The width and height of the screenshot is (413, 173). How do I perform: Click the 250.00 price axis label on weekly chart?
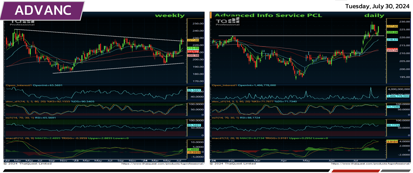click(x=197, y=24)
